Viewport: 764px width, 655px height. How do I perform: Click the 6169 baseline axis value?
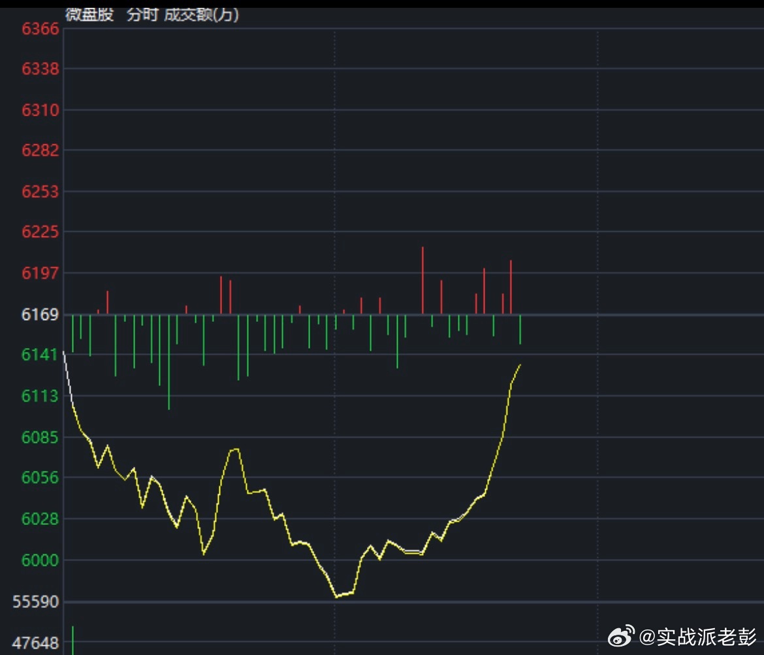40,314
